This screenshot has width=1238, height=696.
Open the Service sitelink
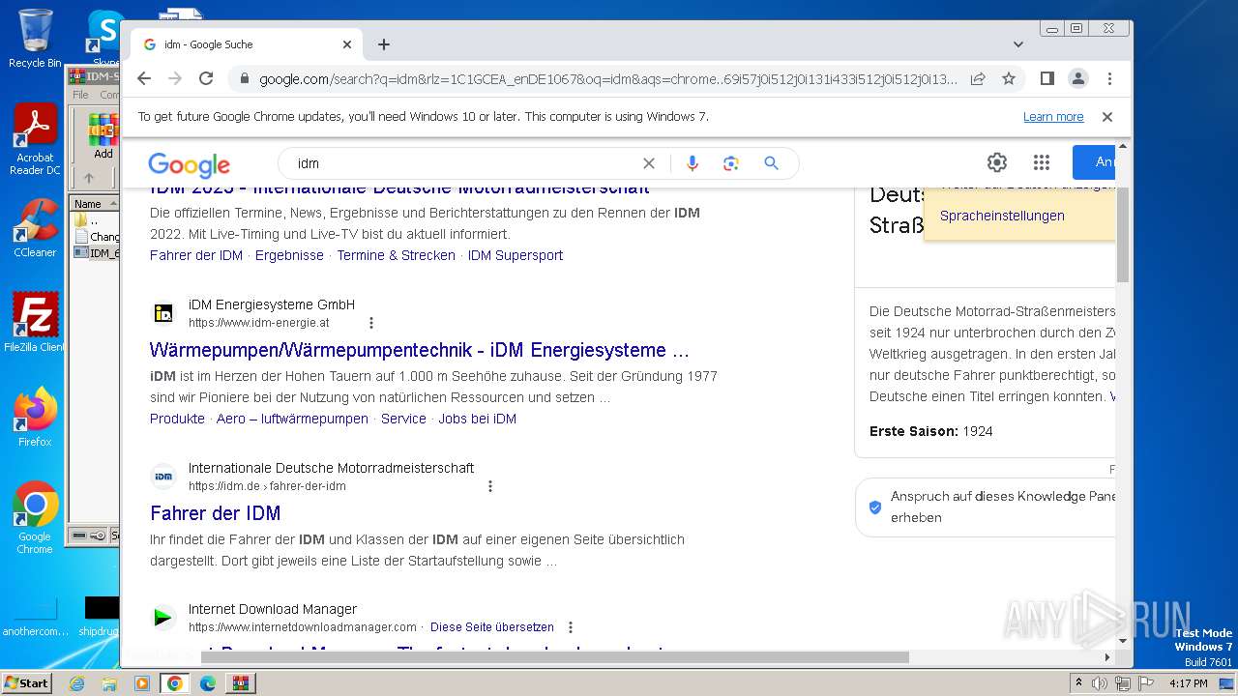[x=403, y=419]
